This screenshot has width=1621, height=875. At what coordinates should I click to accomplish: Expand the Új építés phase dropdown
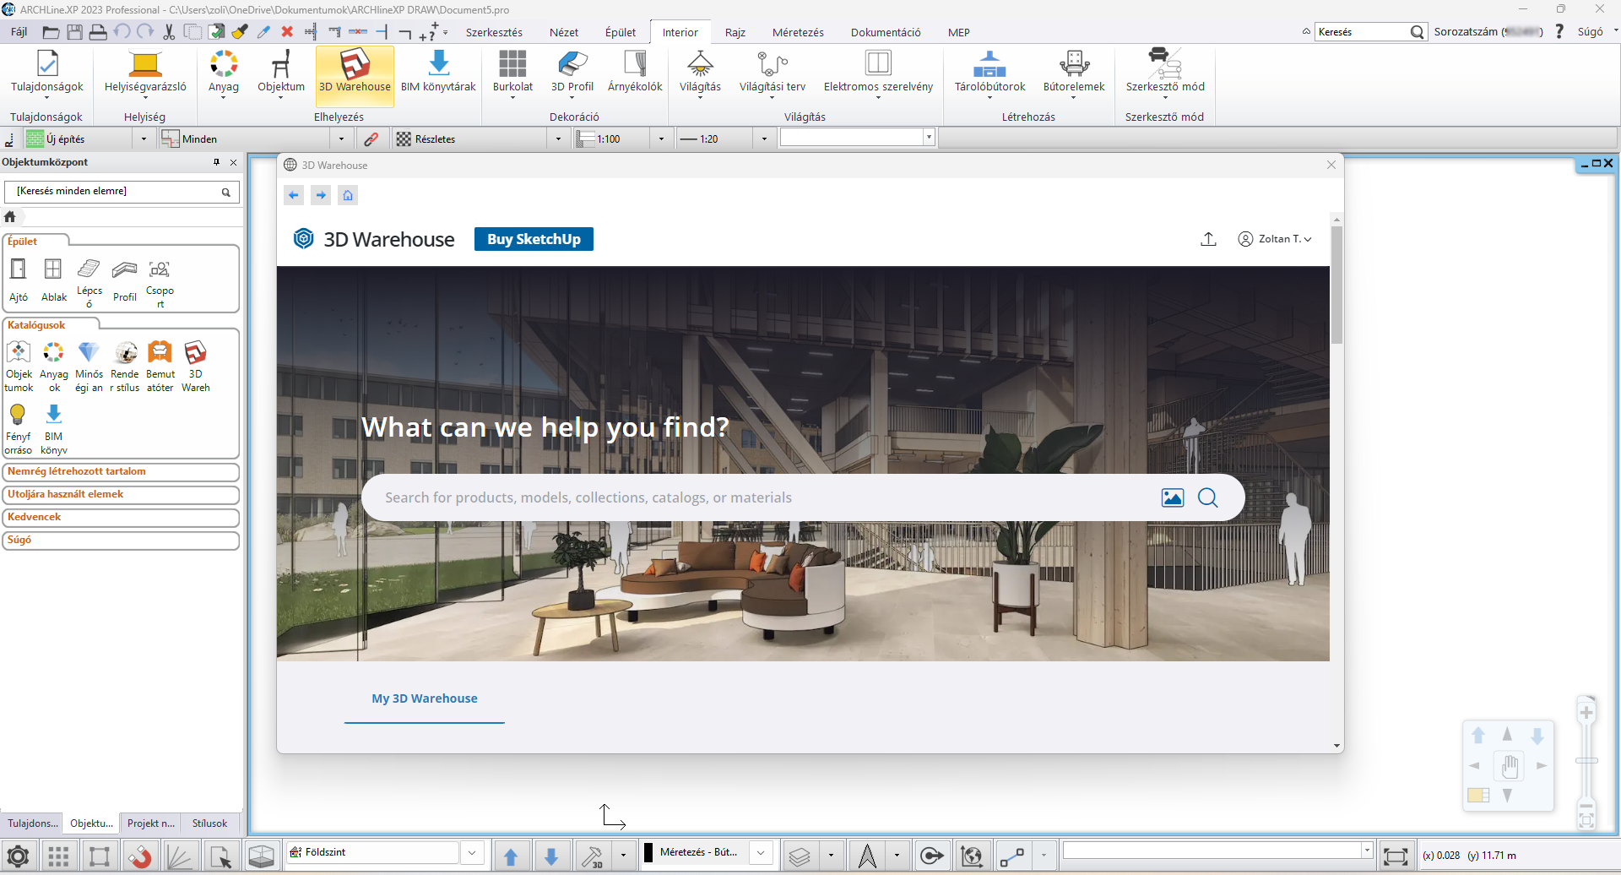[144, 139]
